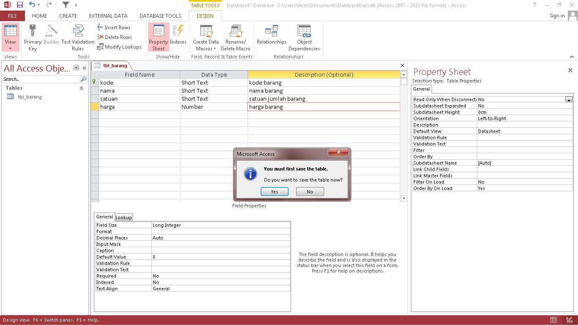This screenshot has width=578, height=325.
Task: Switch to the Lookup tab in Field Properties
Action: (124, 217)
